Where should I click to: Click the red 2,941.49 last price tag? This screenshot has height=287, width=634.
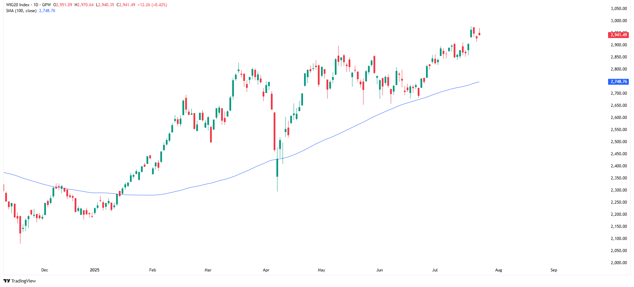coord(618,35)
